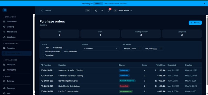The width and height of the screenshot is (208, 95).
Task: Click the Total Cost column header
Action: pyautogui.click(x=161, y=65)
